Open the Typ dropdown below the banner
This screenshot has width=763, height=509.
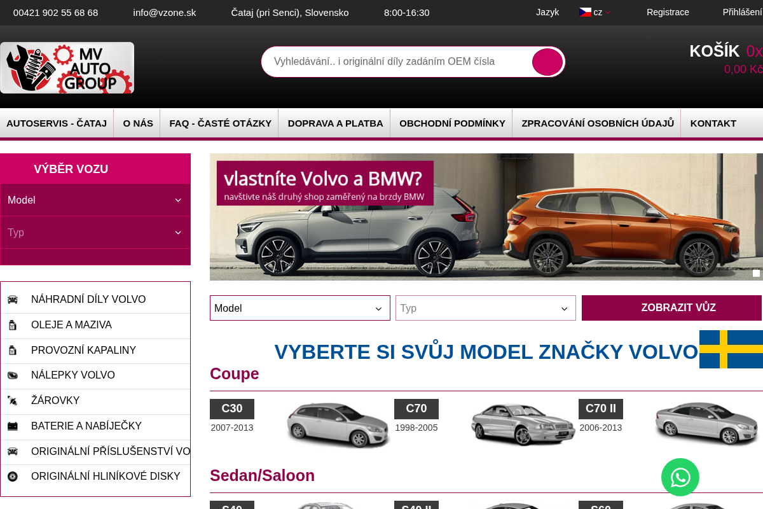pyautogui.click(x=486, y=308)
